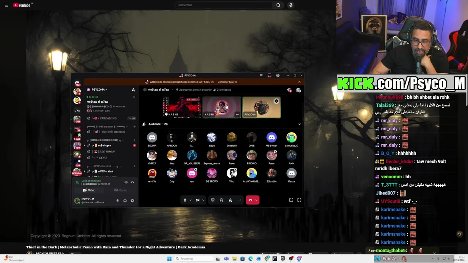468x263 pixels.
Task: Expand threads arrow beside chat-gen channel
Action: [84, 145]
